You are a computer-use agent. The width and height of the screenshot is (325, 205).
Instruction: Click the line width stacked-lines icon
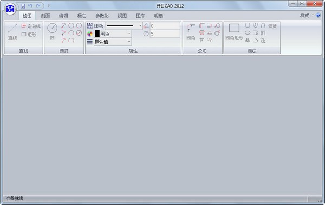90,42
